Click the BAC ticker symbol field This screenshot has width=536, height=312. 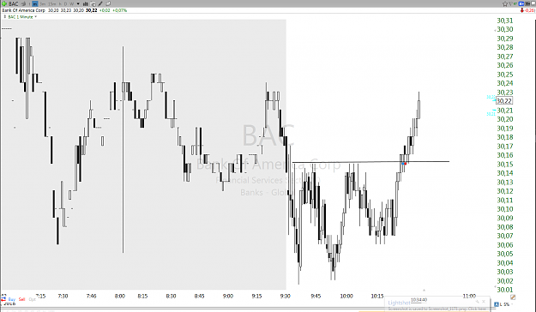14,3
